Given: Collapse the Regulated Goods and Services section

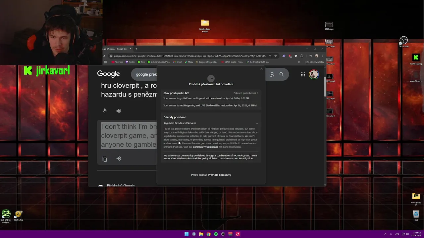Looking at the screenshot, I should tap(257, 123).
